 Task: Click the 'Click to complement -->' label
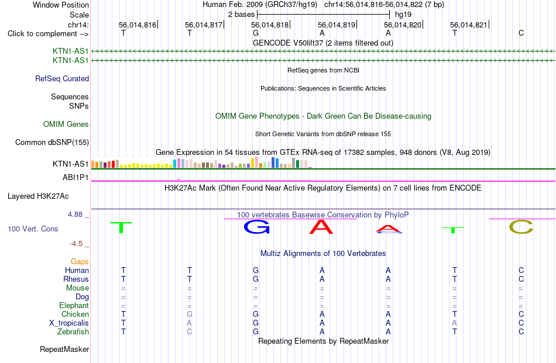(48, 34)
